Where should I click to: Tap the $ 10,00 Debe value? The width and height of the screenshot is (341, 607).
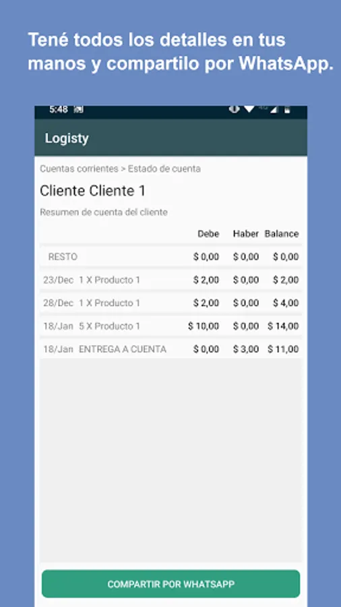point(204,326)
